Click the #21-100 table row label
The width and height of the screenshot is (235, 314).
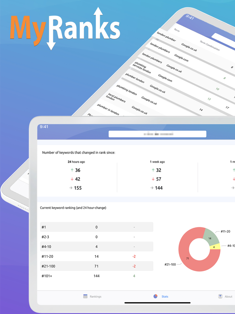[48, 266]
